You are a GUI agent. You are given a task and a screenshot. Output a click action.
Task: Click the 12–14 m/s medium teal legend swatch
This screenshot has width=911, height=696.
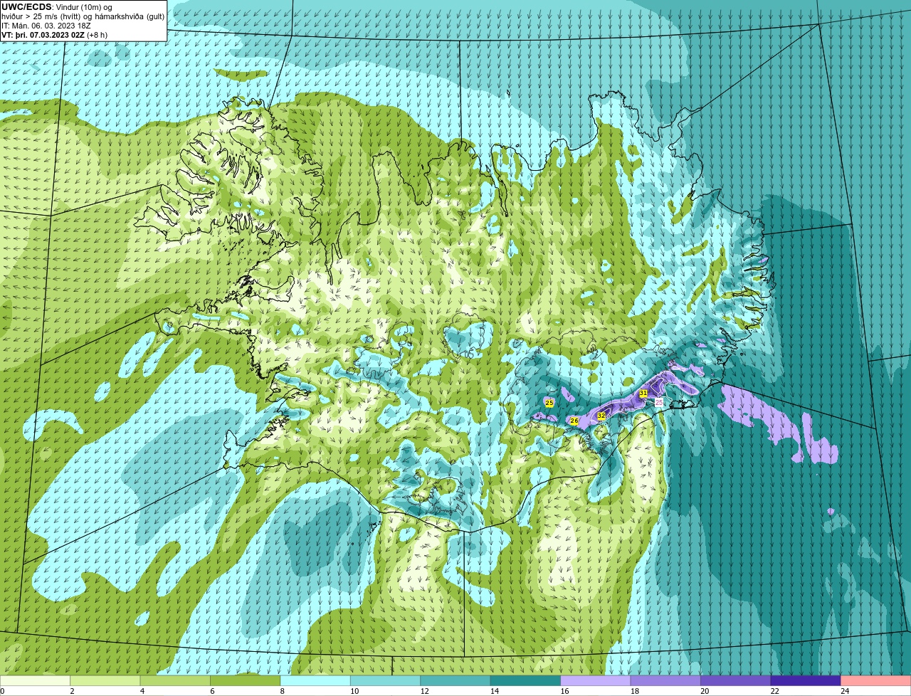tap(455, 680)
